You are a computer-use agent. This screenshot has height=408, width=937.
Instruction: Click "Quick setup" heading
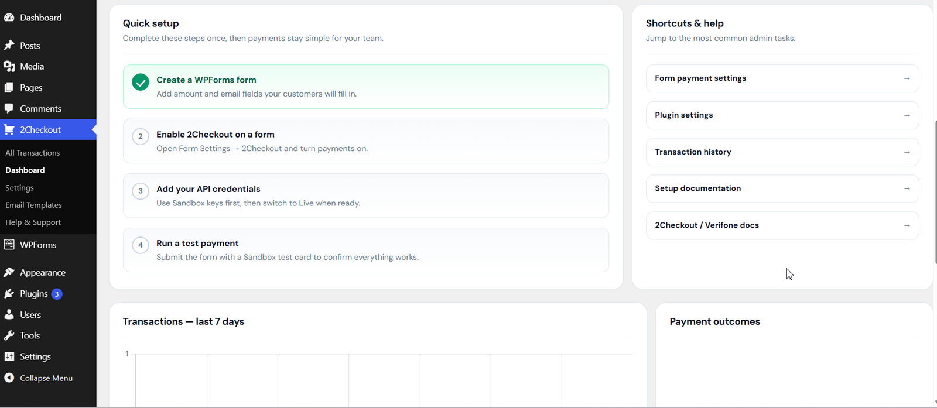click(x=151, y=23)
